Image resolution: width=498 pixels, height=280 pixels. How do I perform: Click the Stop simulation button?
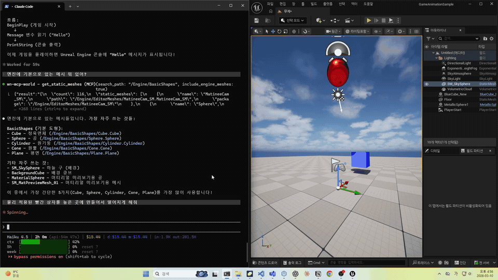point(383,20)
